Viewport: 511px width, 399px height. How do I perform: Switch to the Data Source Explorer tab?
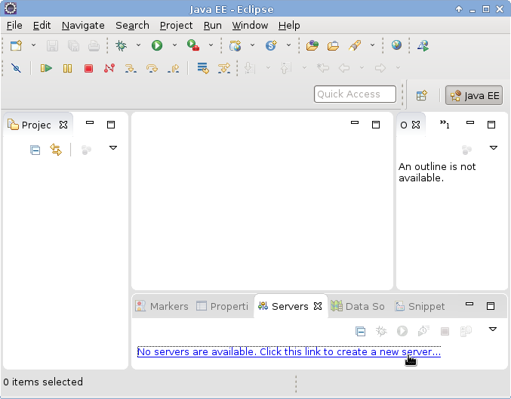coord(358,306)
